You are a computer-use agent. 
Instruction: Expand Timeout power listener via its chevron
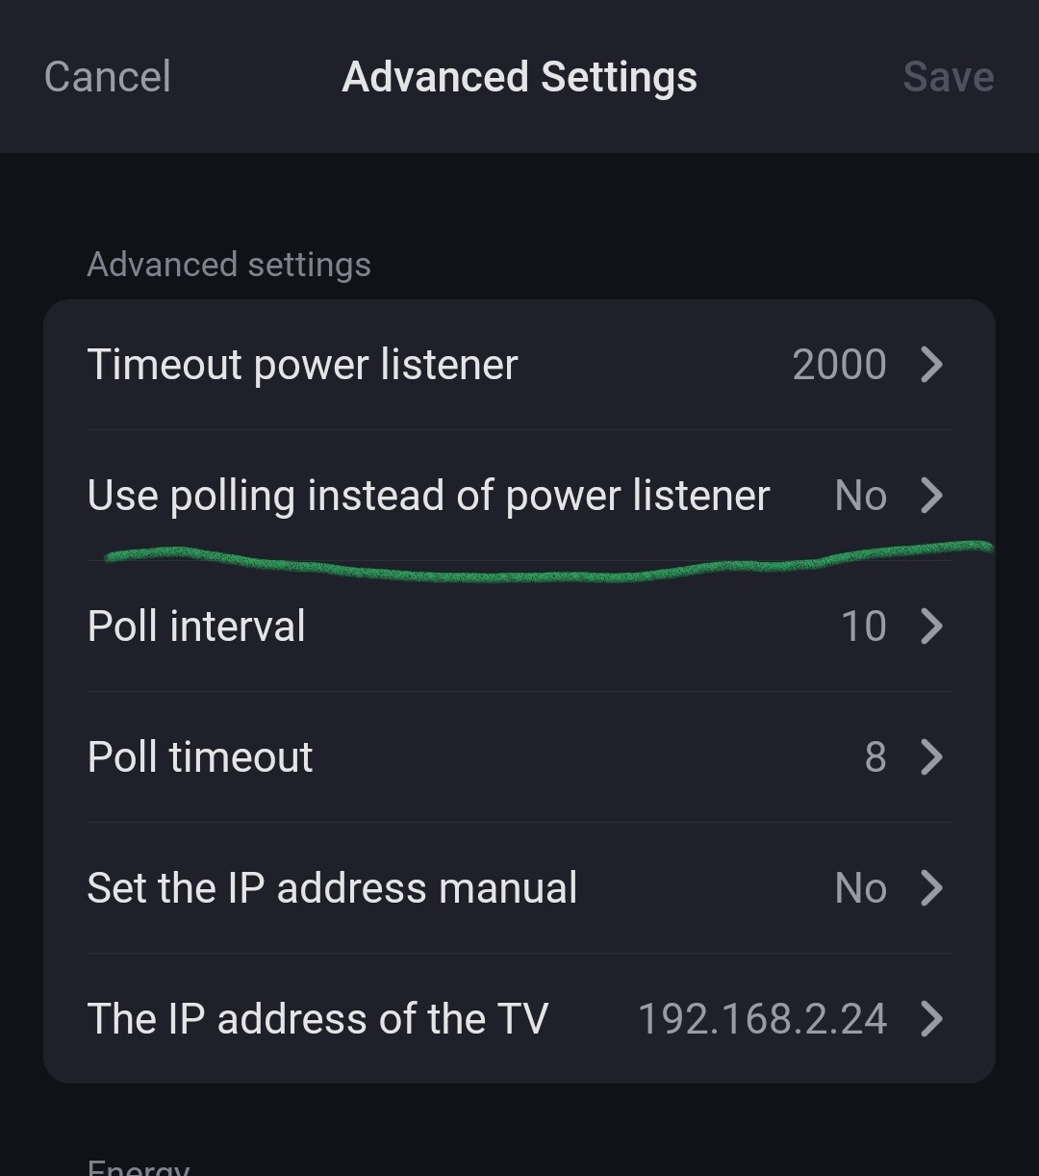coord(931,365)
